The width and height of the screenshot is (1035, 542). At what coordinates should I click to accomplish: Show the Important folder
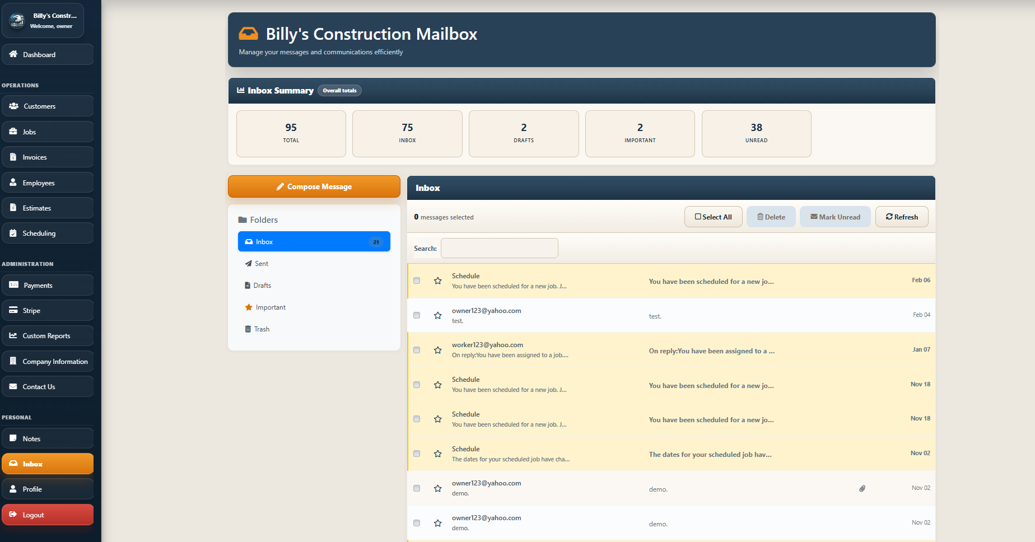(x=270, y=307)
